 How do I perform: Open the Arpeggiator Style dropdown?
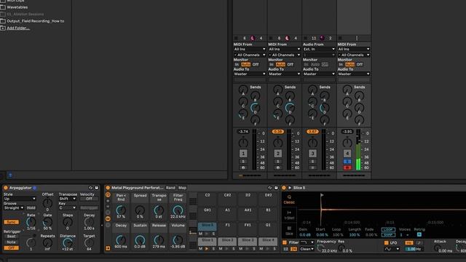(x=20, y=199)
